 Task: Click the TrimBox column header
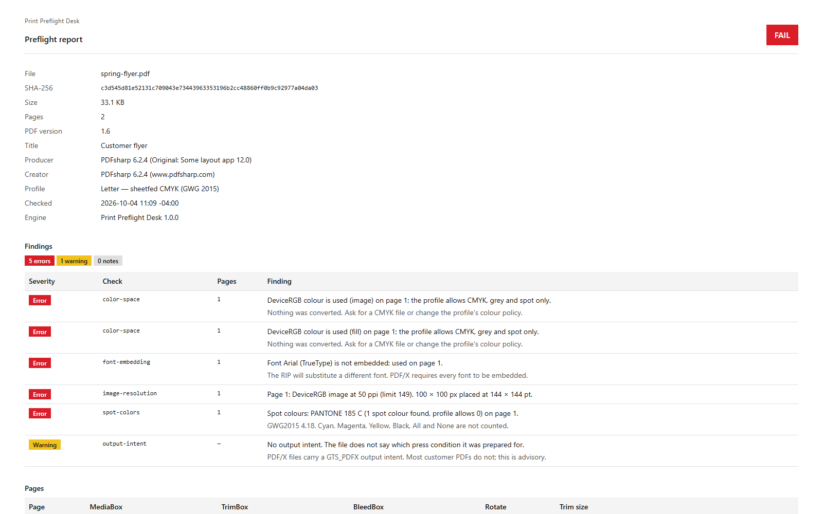coord(235,507)
